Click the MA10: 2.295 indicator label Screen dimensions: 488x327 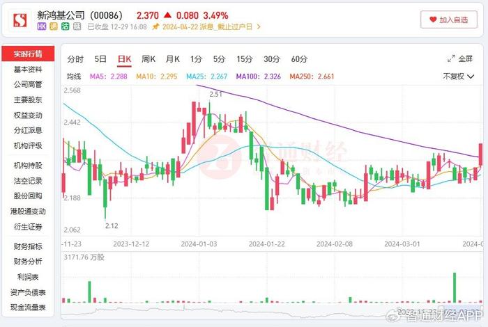click(x=157, y=77)
